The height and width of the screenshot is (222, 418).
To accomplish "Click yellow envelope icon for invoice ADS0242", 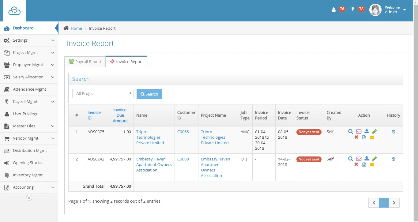I will [372, 165].
